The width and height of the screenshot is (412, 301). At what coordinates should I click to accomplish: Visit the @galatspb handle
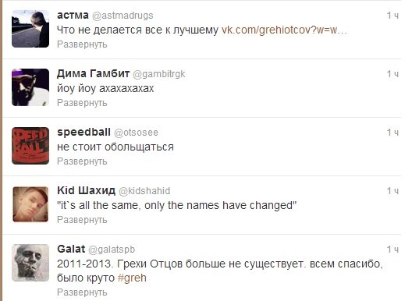[112, 250]
